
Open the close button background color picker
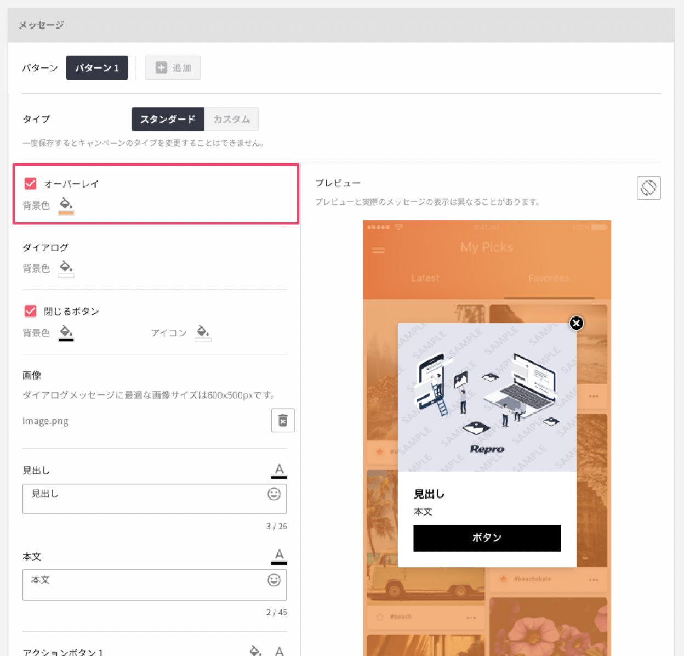click(66, 331)
